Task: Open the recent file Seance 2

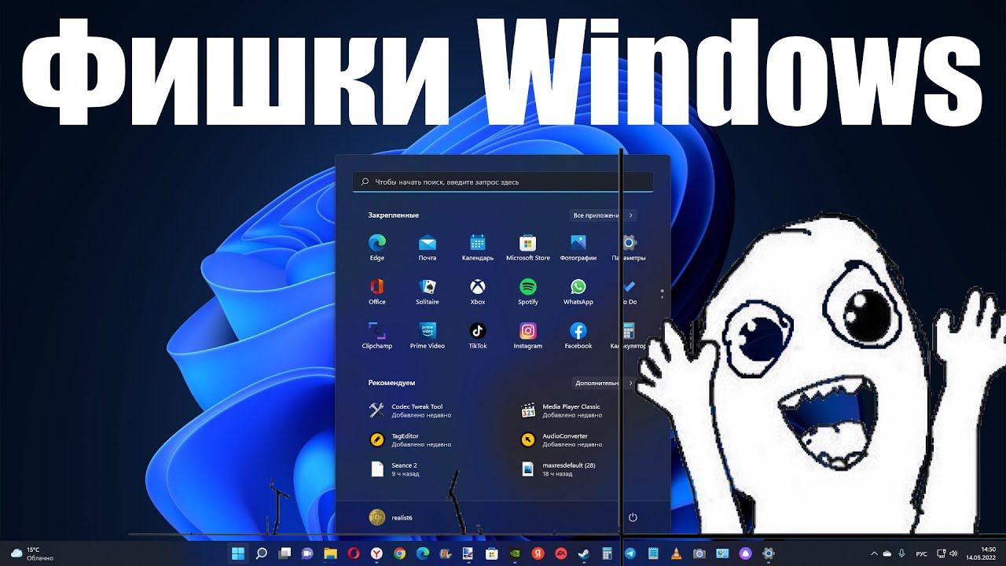Action: (395, 469)
